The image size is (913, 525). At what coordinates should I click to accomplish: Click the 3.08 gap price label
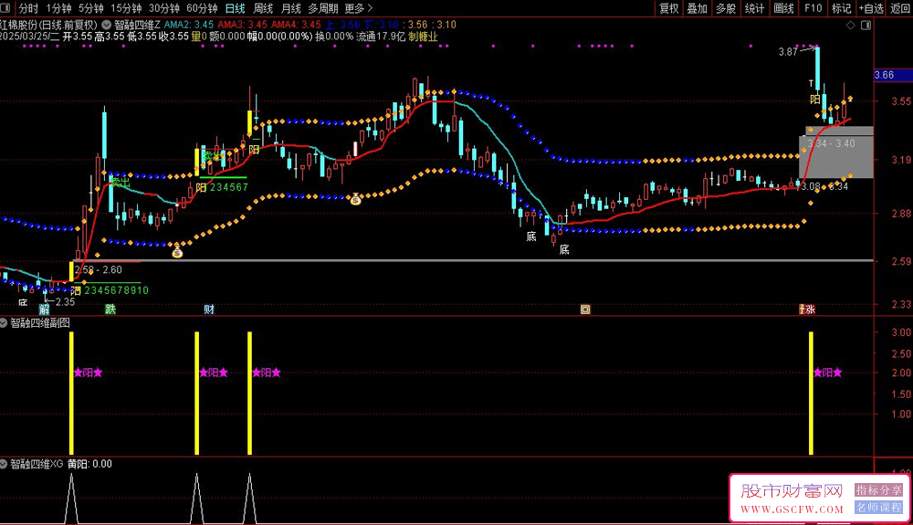811,187
